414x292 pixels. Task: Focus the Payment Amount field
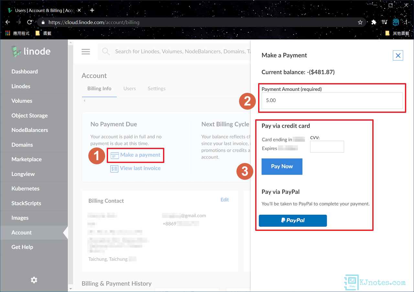click(332, 101)
